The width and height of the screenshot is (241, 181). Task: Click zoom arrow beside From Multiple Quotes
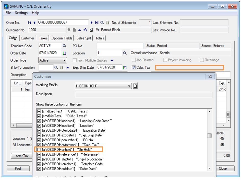point(112,60)
